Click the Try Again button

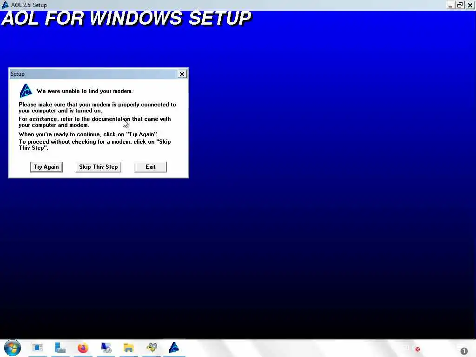click(46, 167)
